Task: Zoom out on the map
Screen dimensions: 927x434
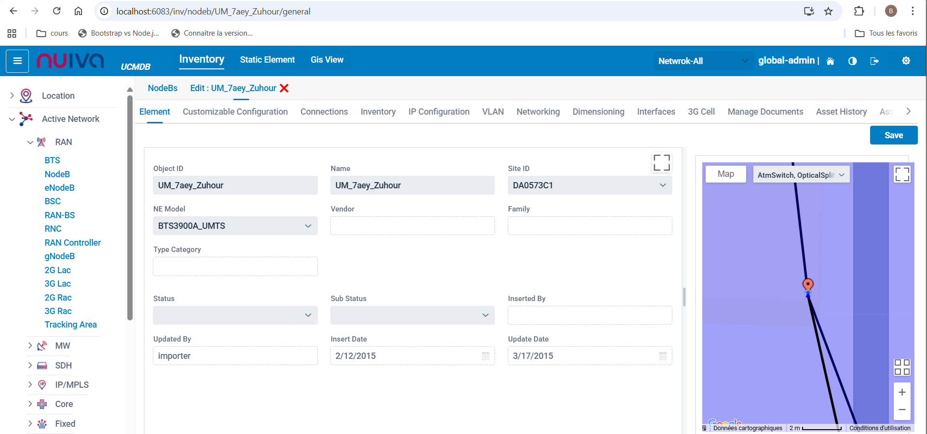Action: click(901, 410)
